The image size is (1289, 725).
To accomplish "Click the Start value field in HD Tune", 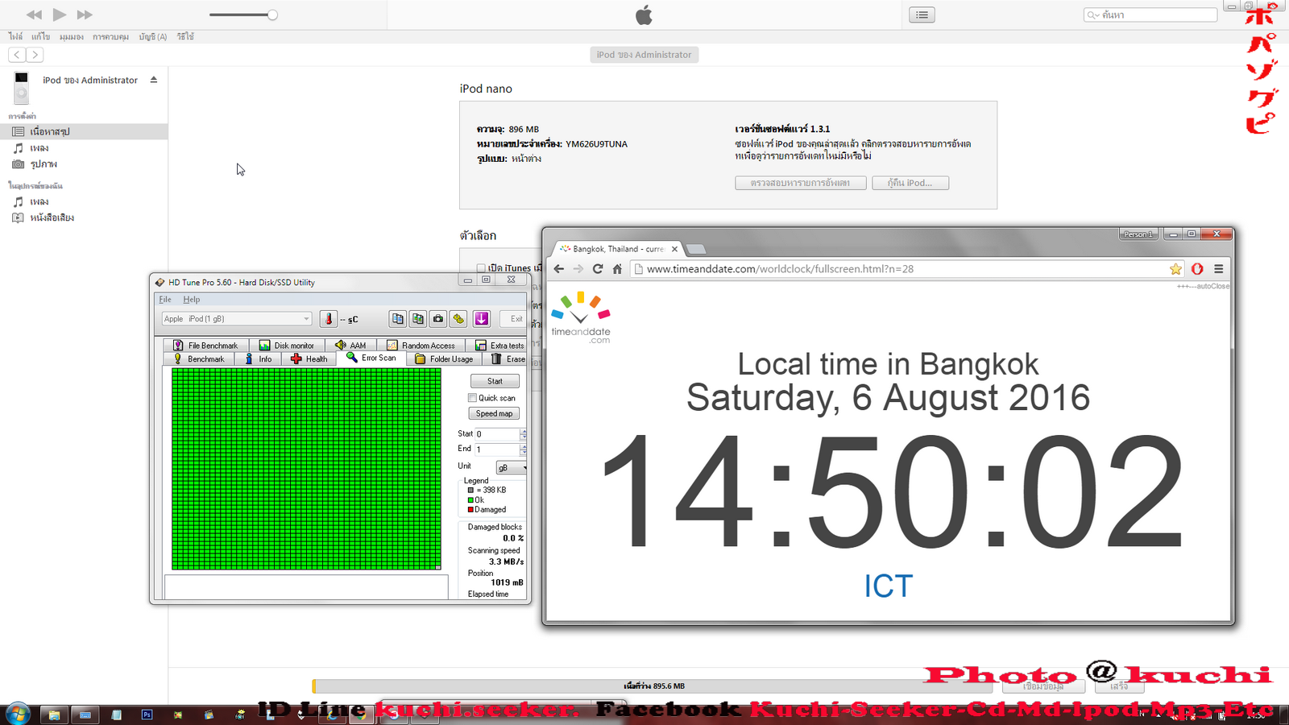I will (497, 434).
